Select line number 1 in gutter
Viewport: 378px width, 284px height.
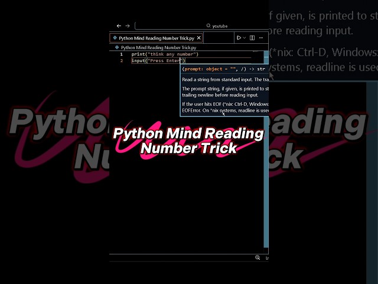[122, 54]
